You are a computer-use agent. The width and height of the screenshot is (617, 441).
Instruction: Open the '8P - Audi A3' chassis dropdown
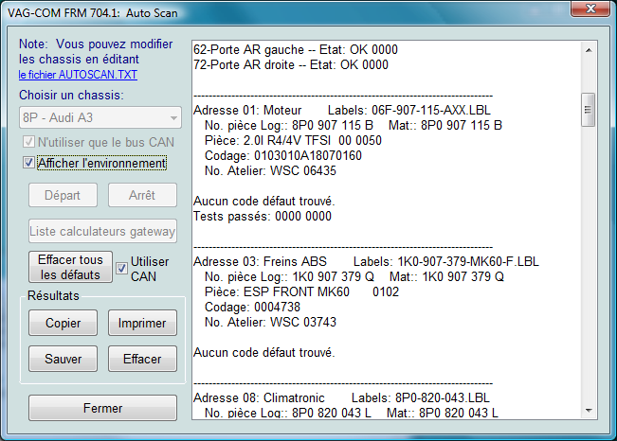(x=100, y=117)
